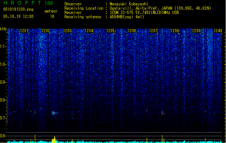Click the 0.8 kHz axis label
Viewport: 226px width, 143px height.
click(x=3, y=100)
